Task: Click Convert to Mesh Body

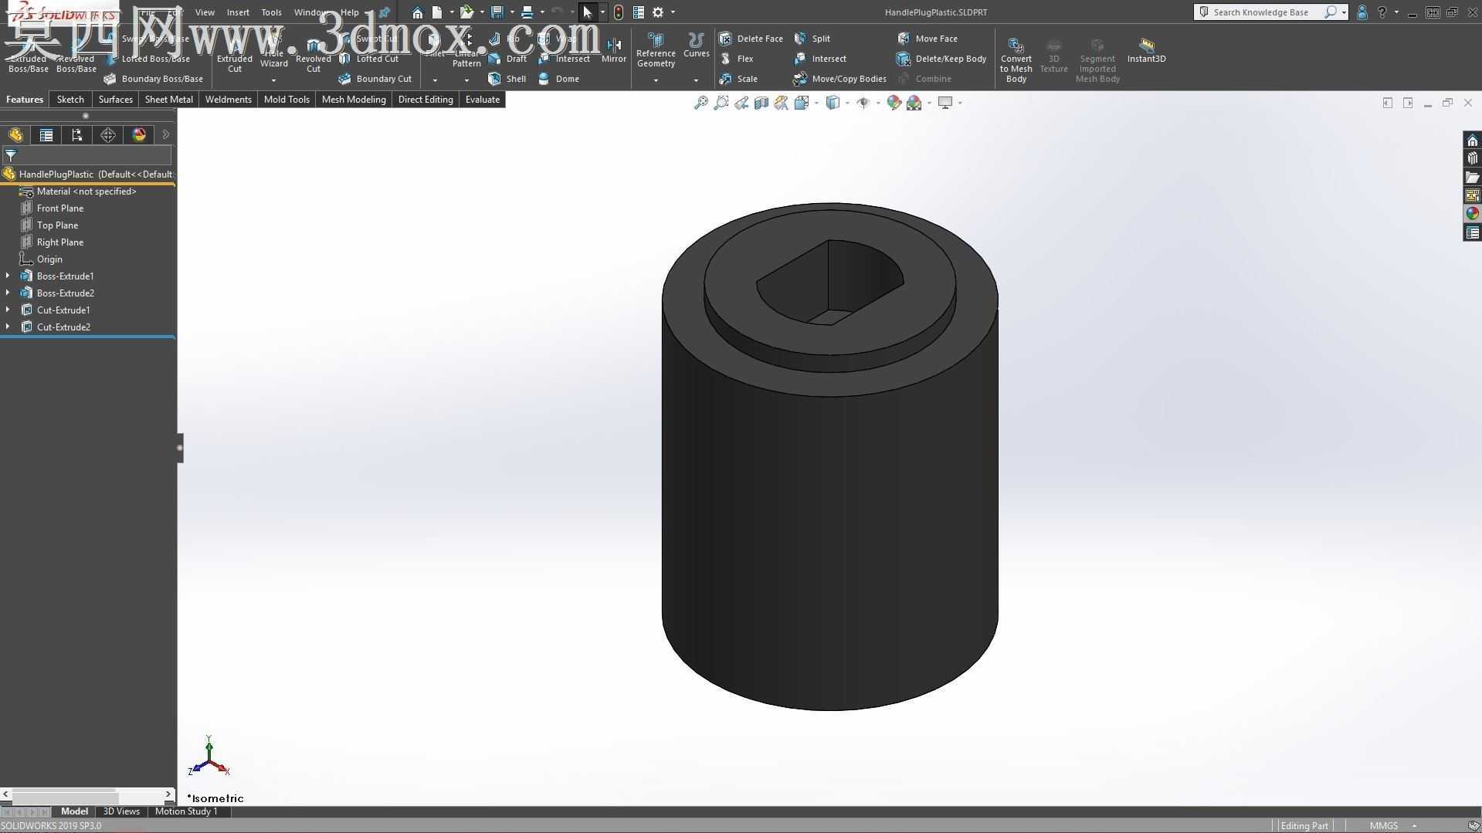Action: coord(1016,59)
